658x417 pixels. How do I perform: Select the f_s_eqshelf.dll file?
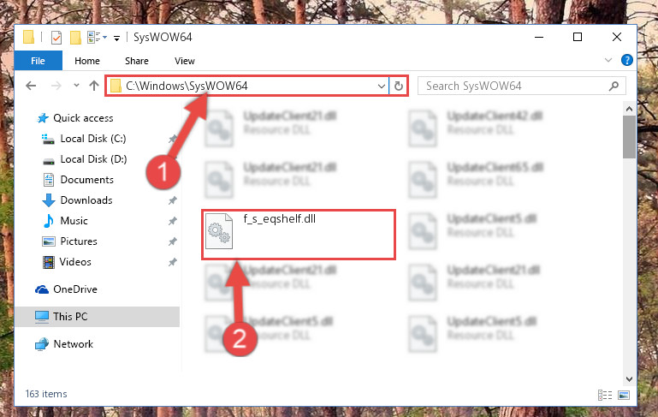point(299,235)
